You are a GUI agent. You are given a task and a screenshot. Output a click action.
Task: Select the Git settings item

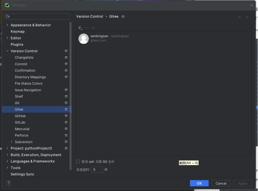click(x=17, y=103)
